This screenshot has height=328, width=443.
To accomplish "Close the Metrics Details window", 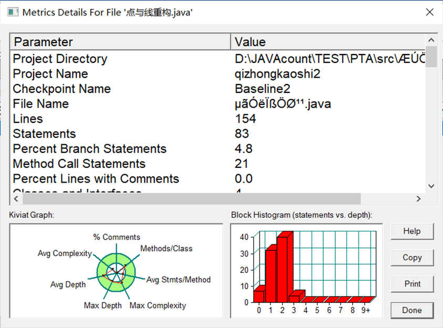I will [430, 12].
